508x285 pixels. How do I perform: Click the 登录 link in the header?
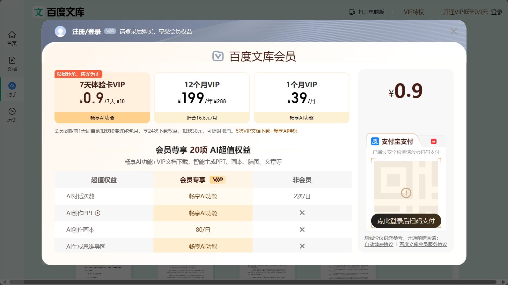coord(497,12)
